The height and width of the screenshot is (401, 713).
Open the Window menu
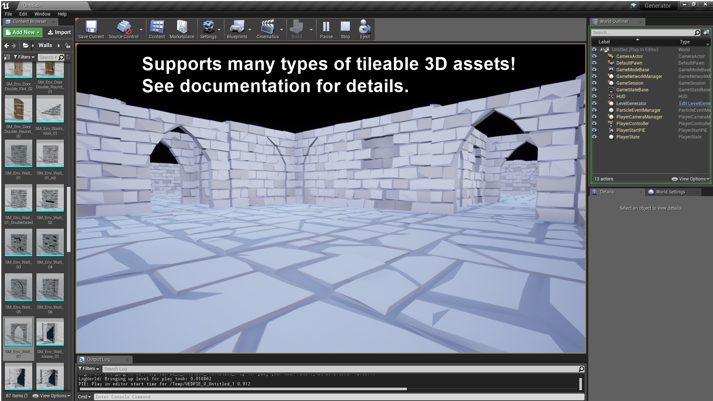(42, 14)
